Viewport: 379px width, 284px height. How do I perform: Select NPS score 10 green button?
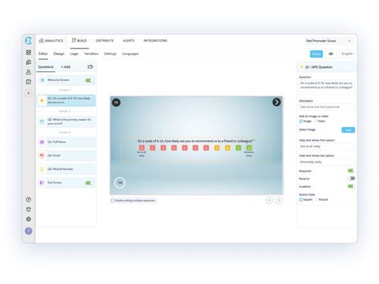pos(249,148)
